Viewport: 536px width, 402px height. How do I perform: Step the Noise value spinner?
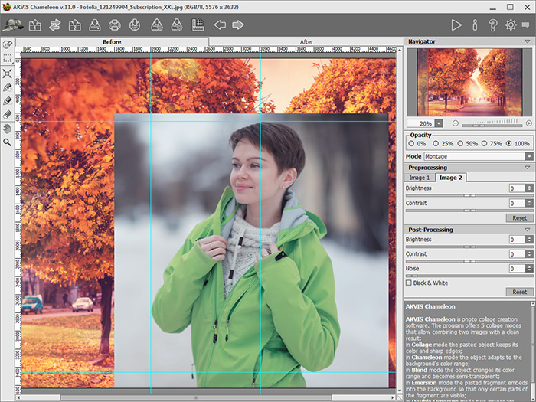click(x=530, y=269)
